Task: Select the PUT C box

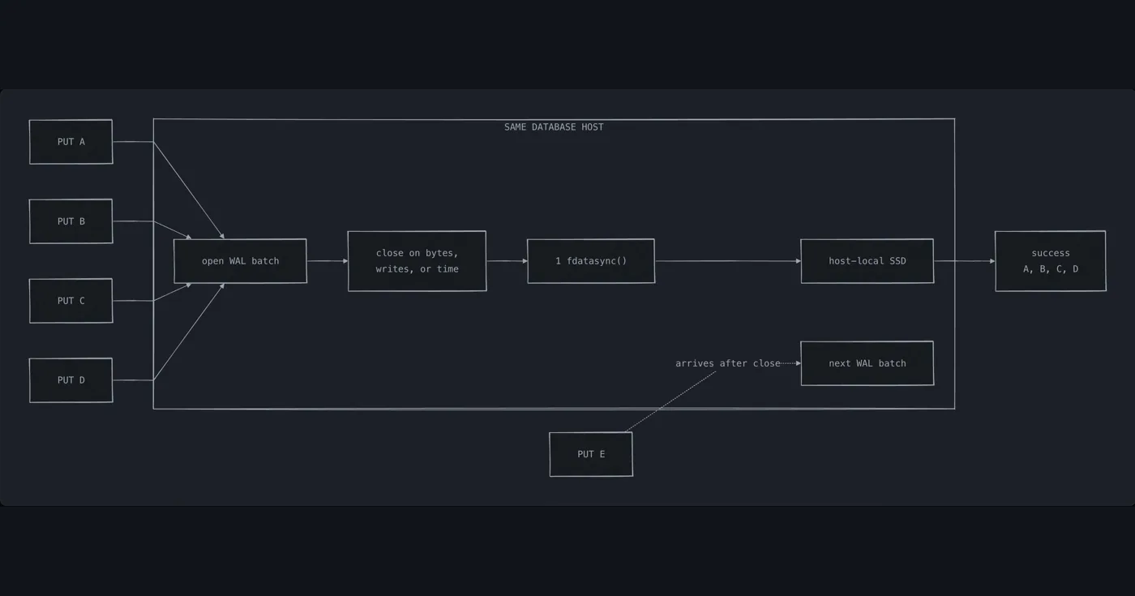Action: pyautogui.click(x=71, y=301)
